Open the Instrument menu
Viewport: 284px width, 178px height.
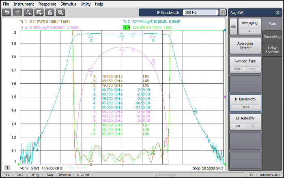pos(24,4)
